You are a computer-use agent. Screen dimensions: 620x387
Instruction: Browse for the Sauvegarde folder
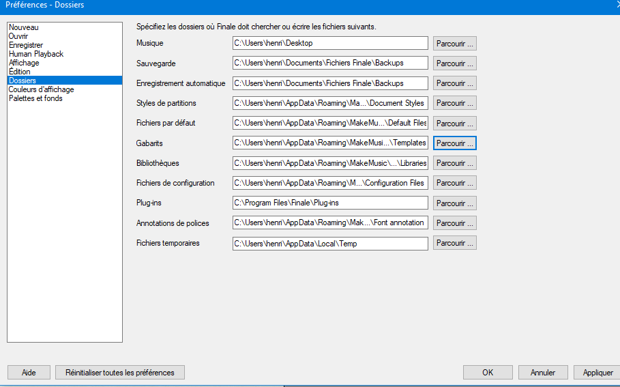pos(454,63)
